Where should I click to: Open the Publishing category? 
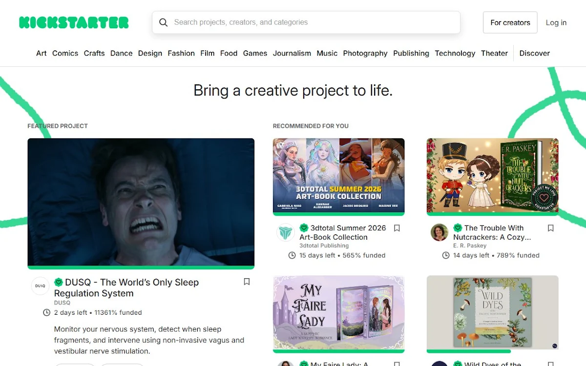(x=411, y=53)
